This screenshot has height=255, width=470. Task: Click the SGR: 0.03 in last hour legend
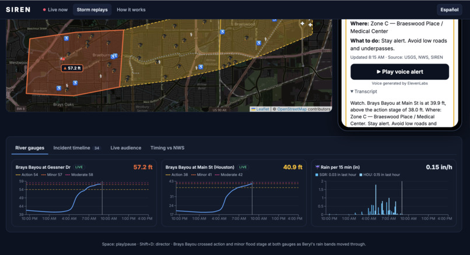[336, 175]
